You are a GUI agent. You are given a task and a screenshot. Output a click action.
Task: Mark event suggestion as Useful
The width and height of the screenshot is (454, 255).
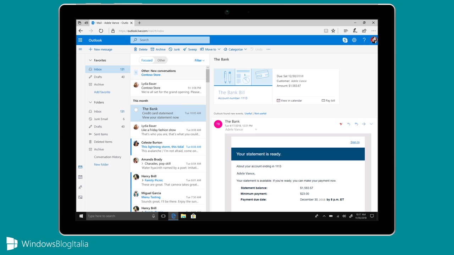tap(248, 113)
